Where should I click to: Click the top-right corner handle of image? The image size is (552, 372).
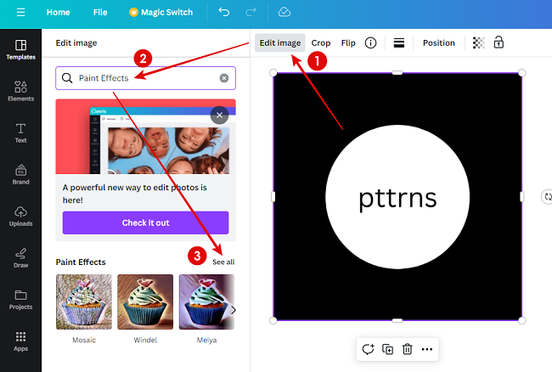[521, 73]
